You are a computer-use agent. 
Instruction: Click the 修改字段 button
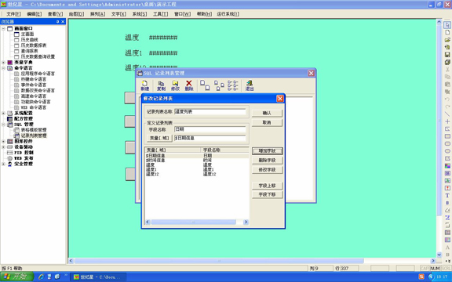(x=268, y=170)
